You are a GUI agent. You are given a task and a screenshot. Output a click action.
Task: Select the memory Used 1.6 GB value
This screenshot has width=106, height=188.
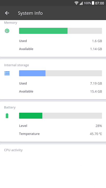[x=97, y=41]
